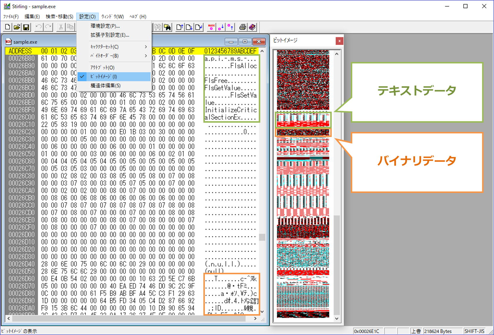Click the hex view vertical scrollbar thumb
The image size is (494, 335).
tap(262, 237)
